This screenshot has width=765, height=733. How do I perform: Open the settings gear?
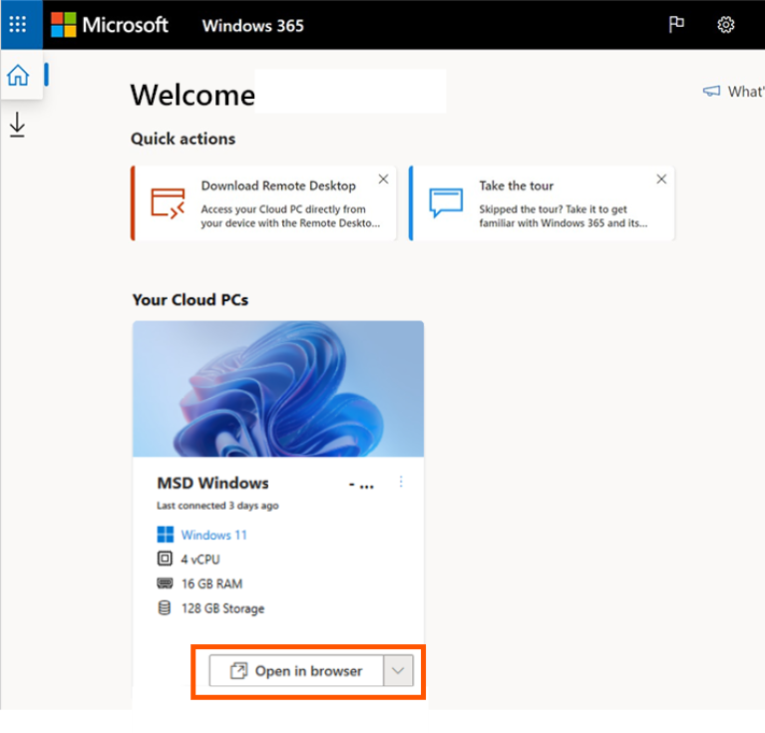(x=725, y=25)
